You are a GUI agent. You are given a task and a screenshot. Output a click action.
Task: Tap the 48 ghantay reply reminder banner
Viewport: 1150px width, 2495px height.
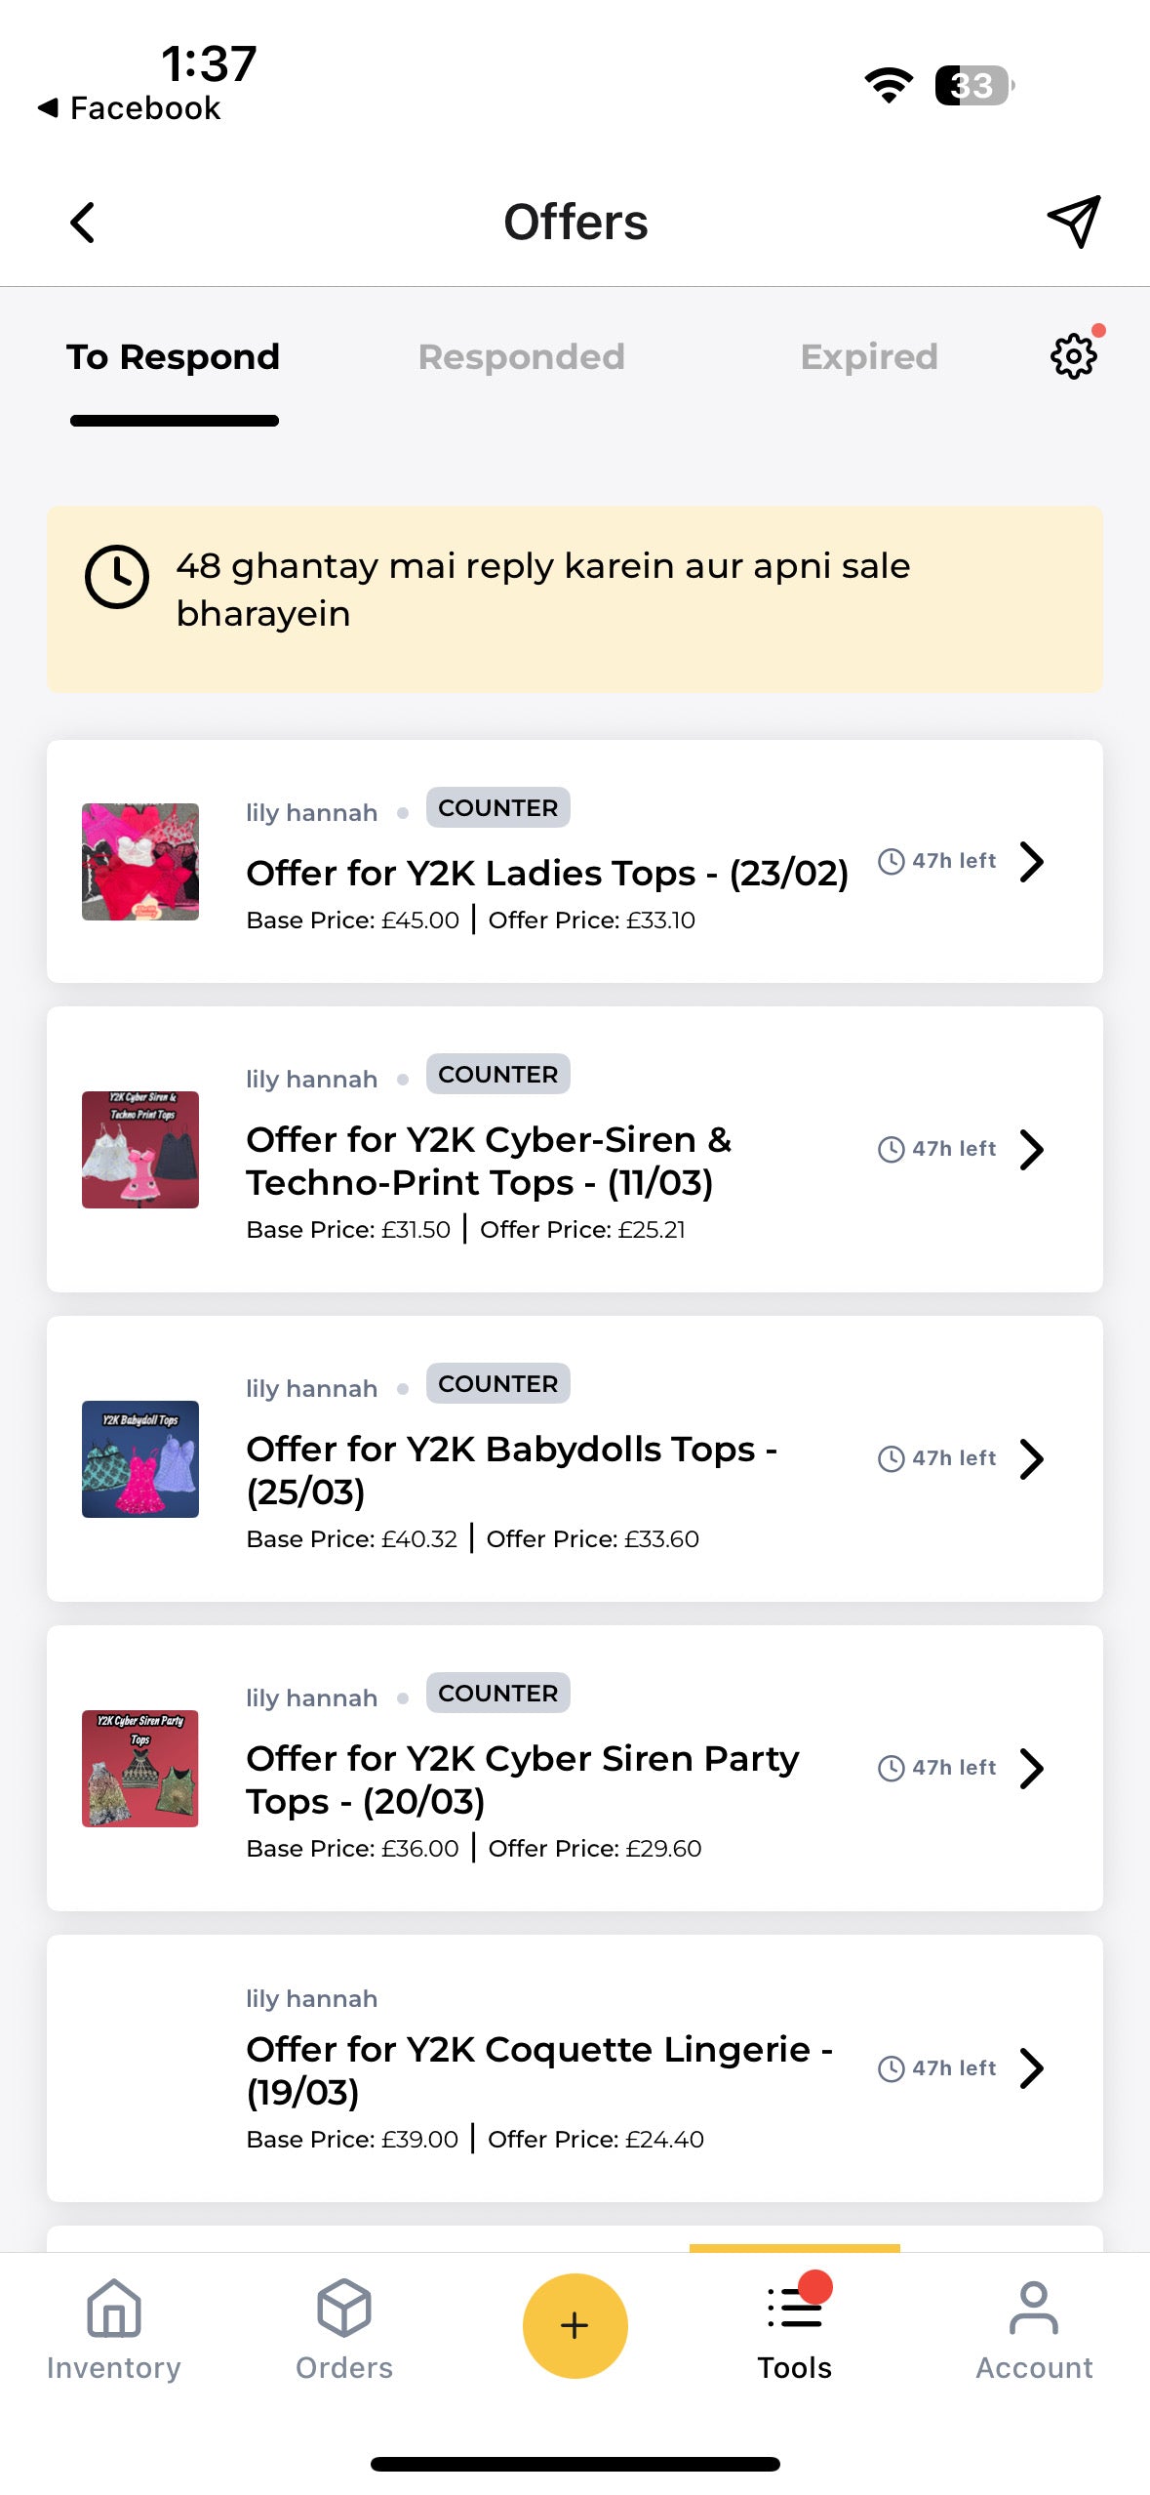(x=575, y=599)
